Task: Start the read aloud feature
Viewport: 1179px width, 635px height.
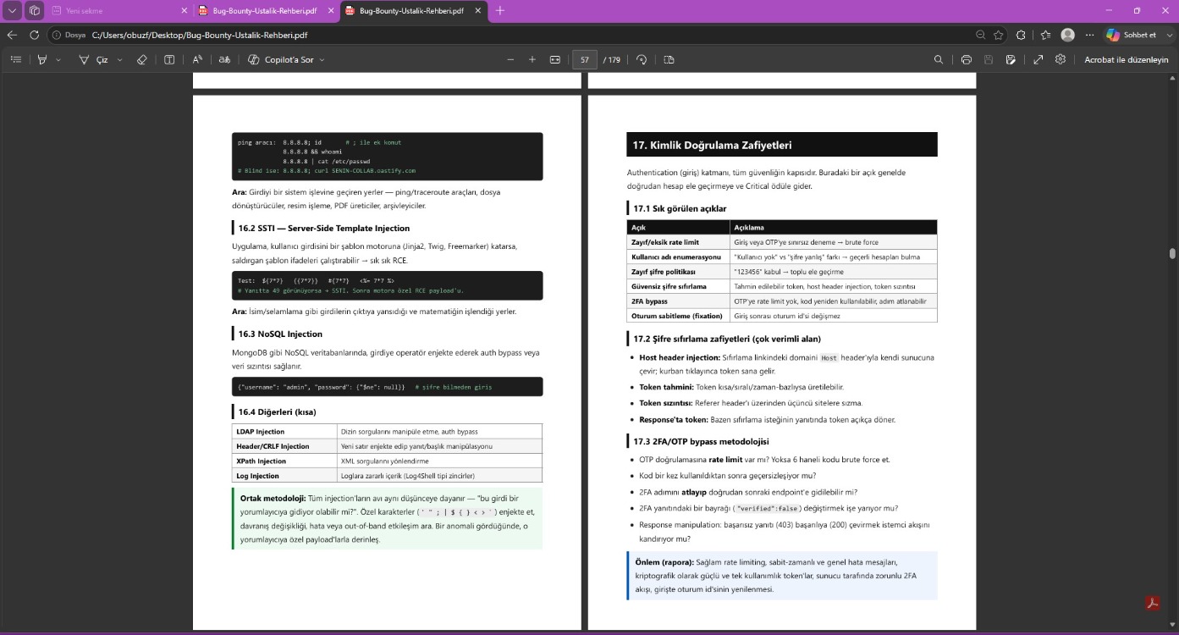Action: (197, 59)
